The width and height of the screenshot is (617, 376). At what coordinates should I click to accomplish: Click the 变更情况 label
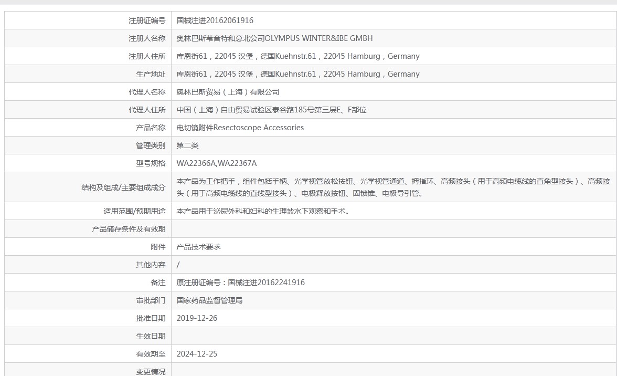click(151, 372)
